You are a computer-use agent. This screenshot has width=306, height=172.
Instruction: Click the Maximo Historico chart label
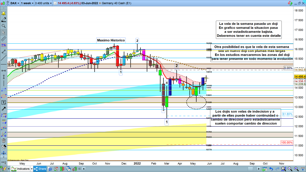(x=111, y=40)
